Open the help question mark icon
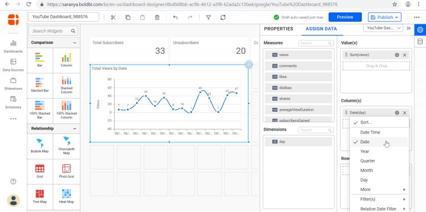426x212 pixels. point(13,182)
